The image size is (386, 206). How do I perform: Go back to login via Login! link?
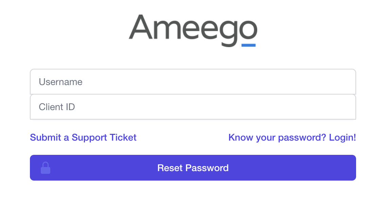pos(343,138)
